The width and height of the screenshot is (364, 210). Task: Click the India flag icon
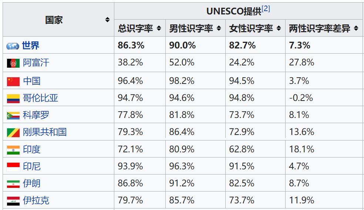pyautogui.click(x=13, y=150)
